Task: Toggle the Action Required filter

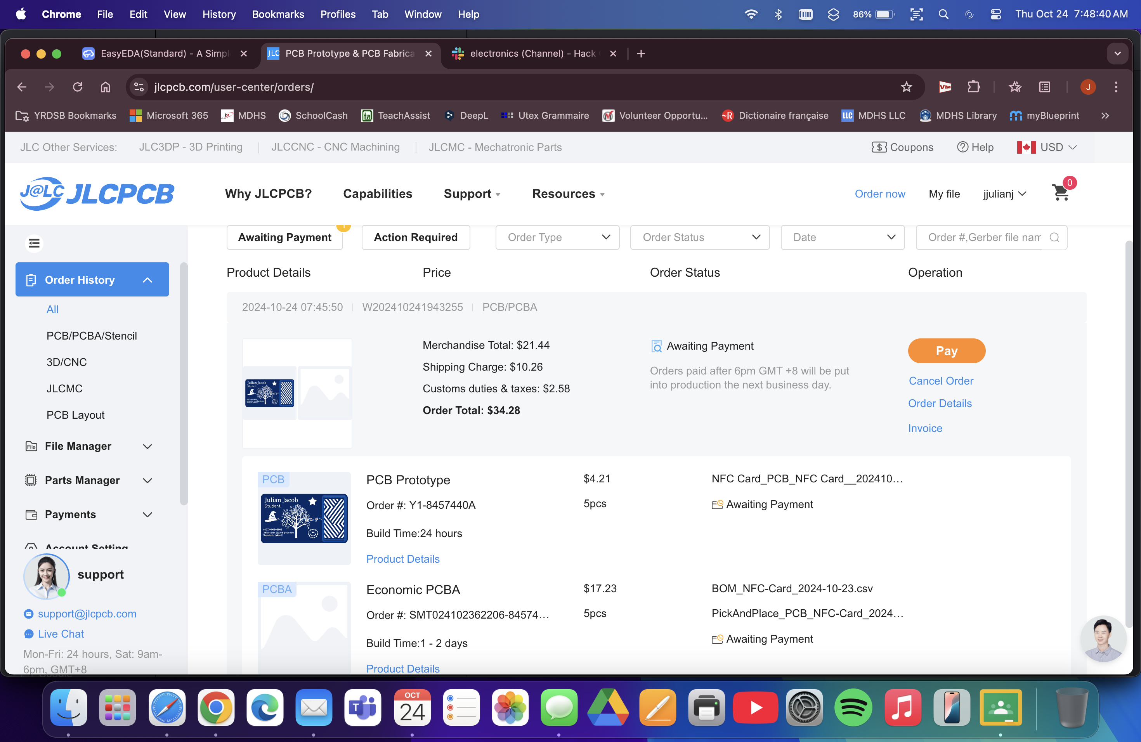Action: pyautogui.click(x=416, y=237)
